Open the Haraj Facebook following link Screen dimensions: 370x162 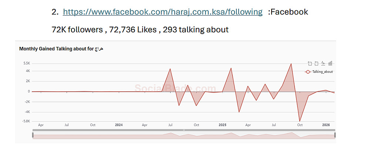click(163, 12)
